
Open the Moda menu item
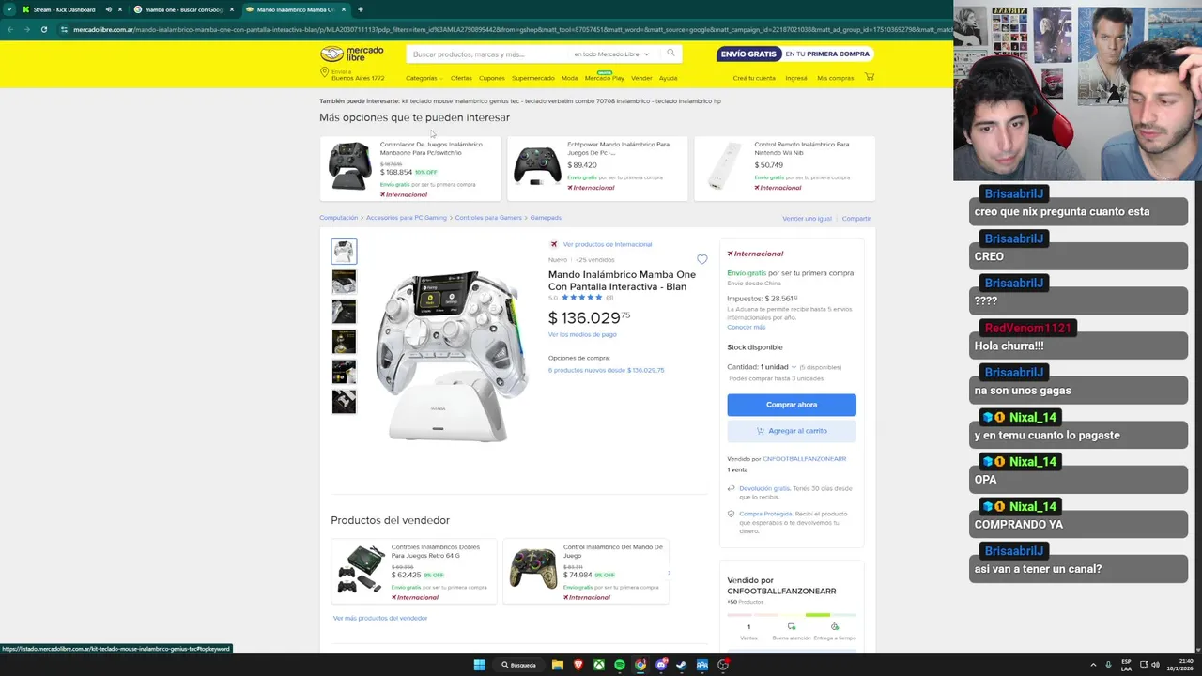point(569,78)
